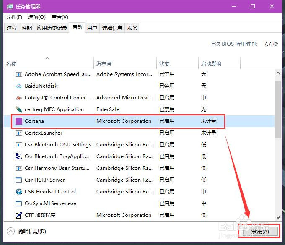Click the BaiduNetdisk cloud icon

click(x=19, y=86)
